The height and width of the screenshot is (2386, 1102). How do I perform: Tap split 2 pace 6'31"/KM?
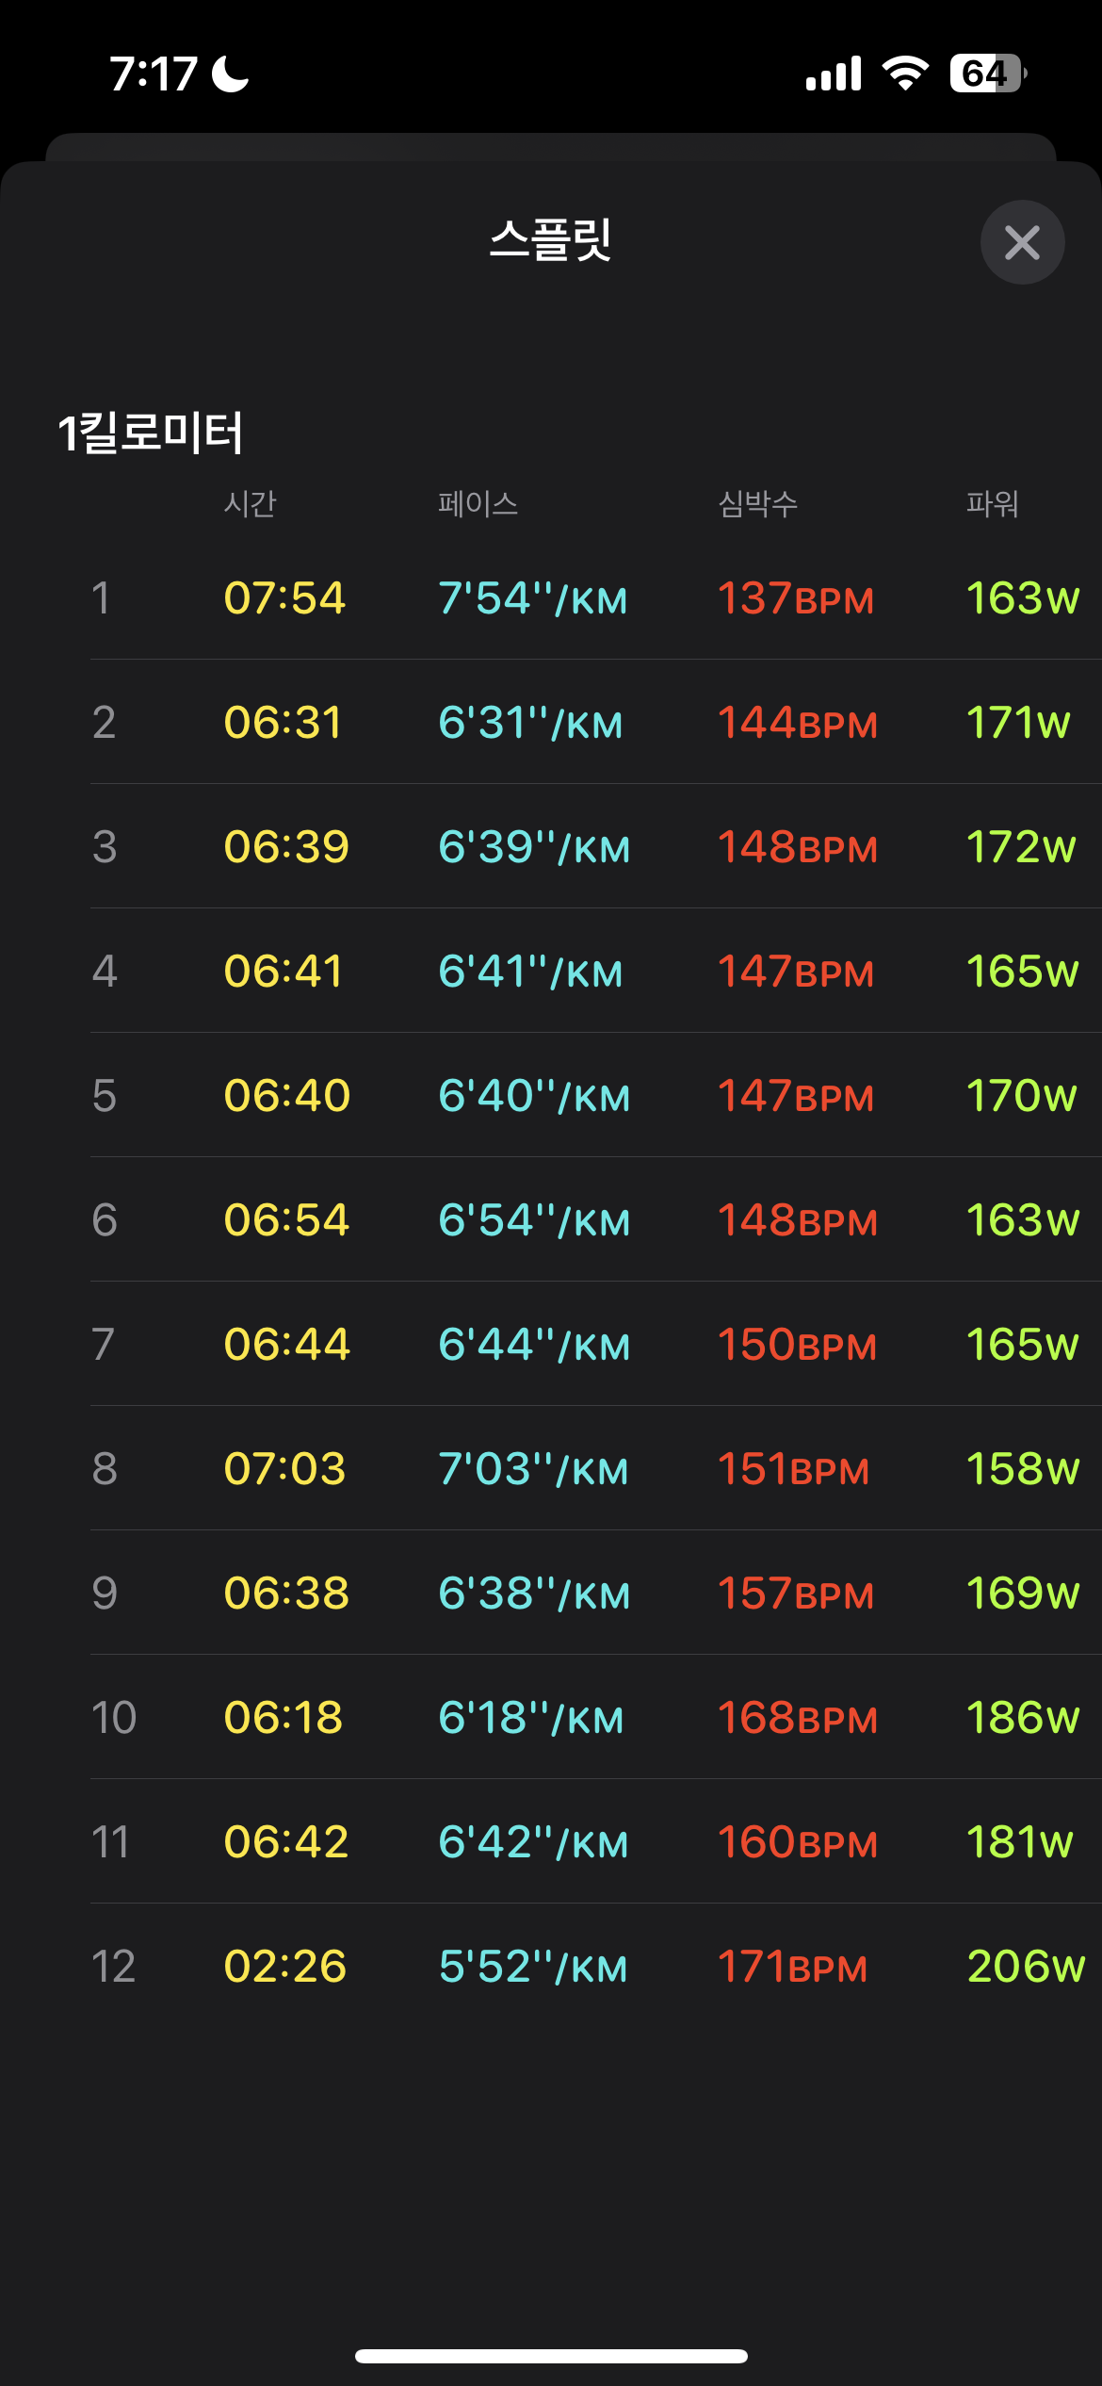pos(530,723)
